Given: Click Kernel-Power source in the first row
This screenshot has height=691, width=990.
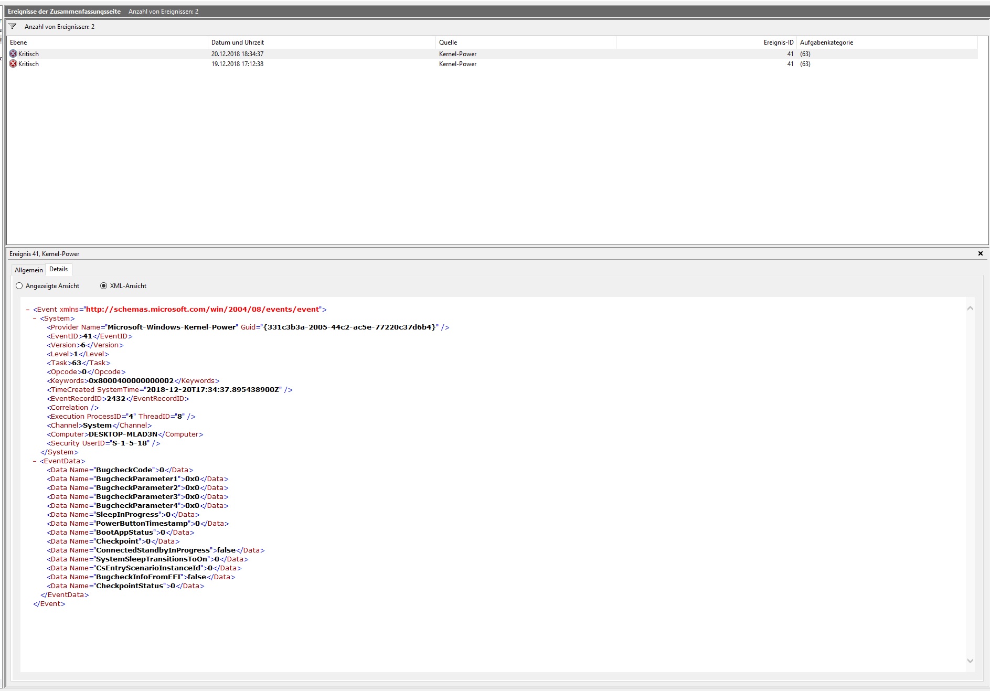Looking at the screenshot, I should click(457, 54).
